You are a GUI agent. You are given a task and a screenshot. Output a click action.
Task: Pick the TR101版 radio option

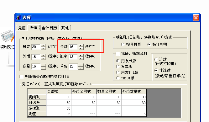tap(118, 78)
